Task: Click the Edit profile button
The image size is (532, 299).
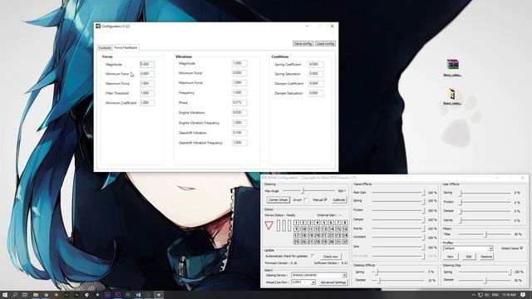Action: (469, 257)
